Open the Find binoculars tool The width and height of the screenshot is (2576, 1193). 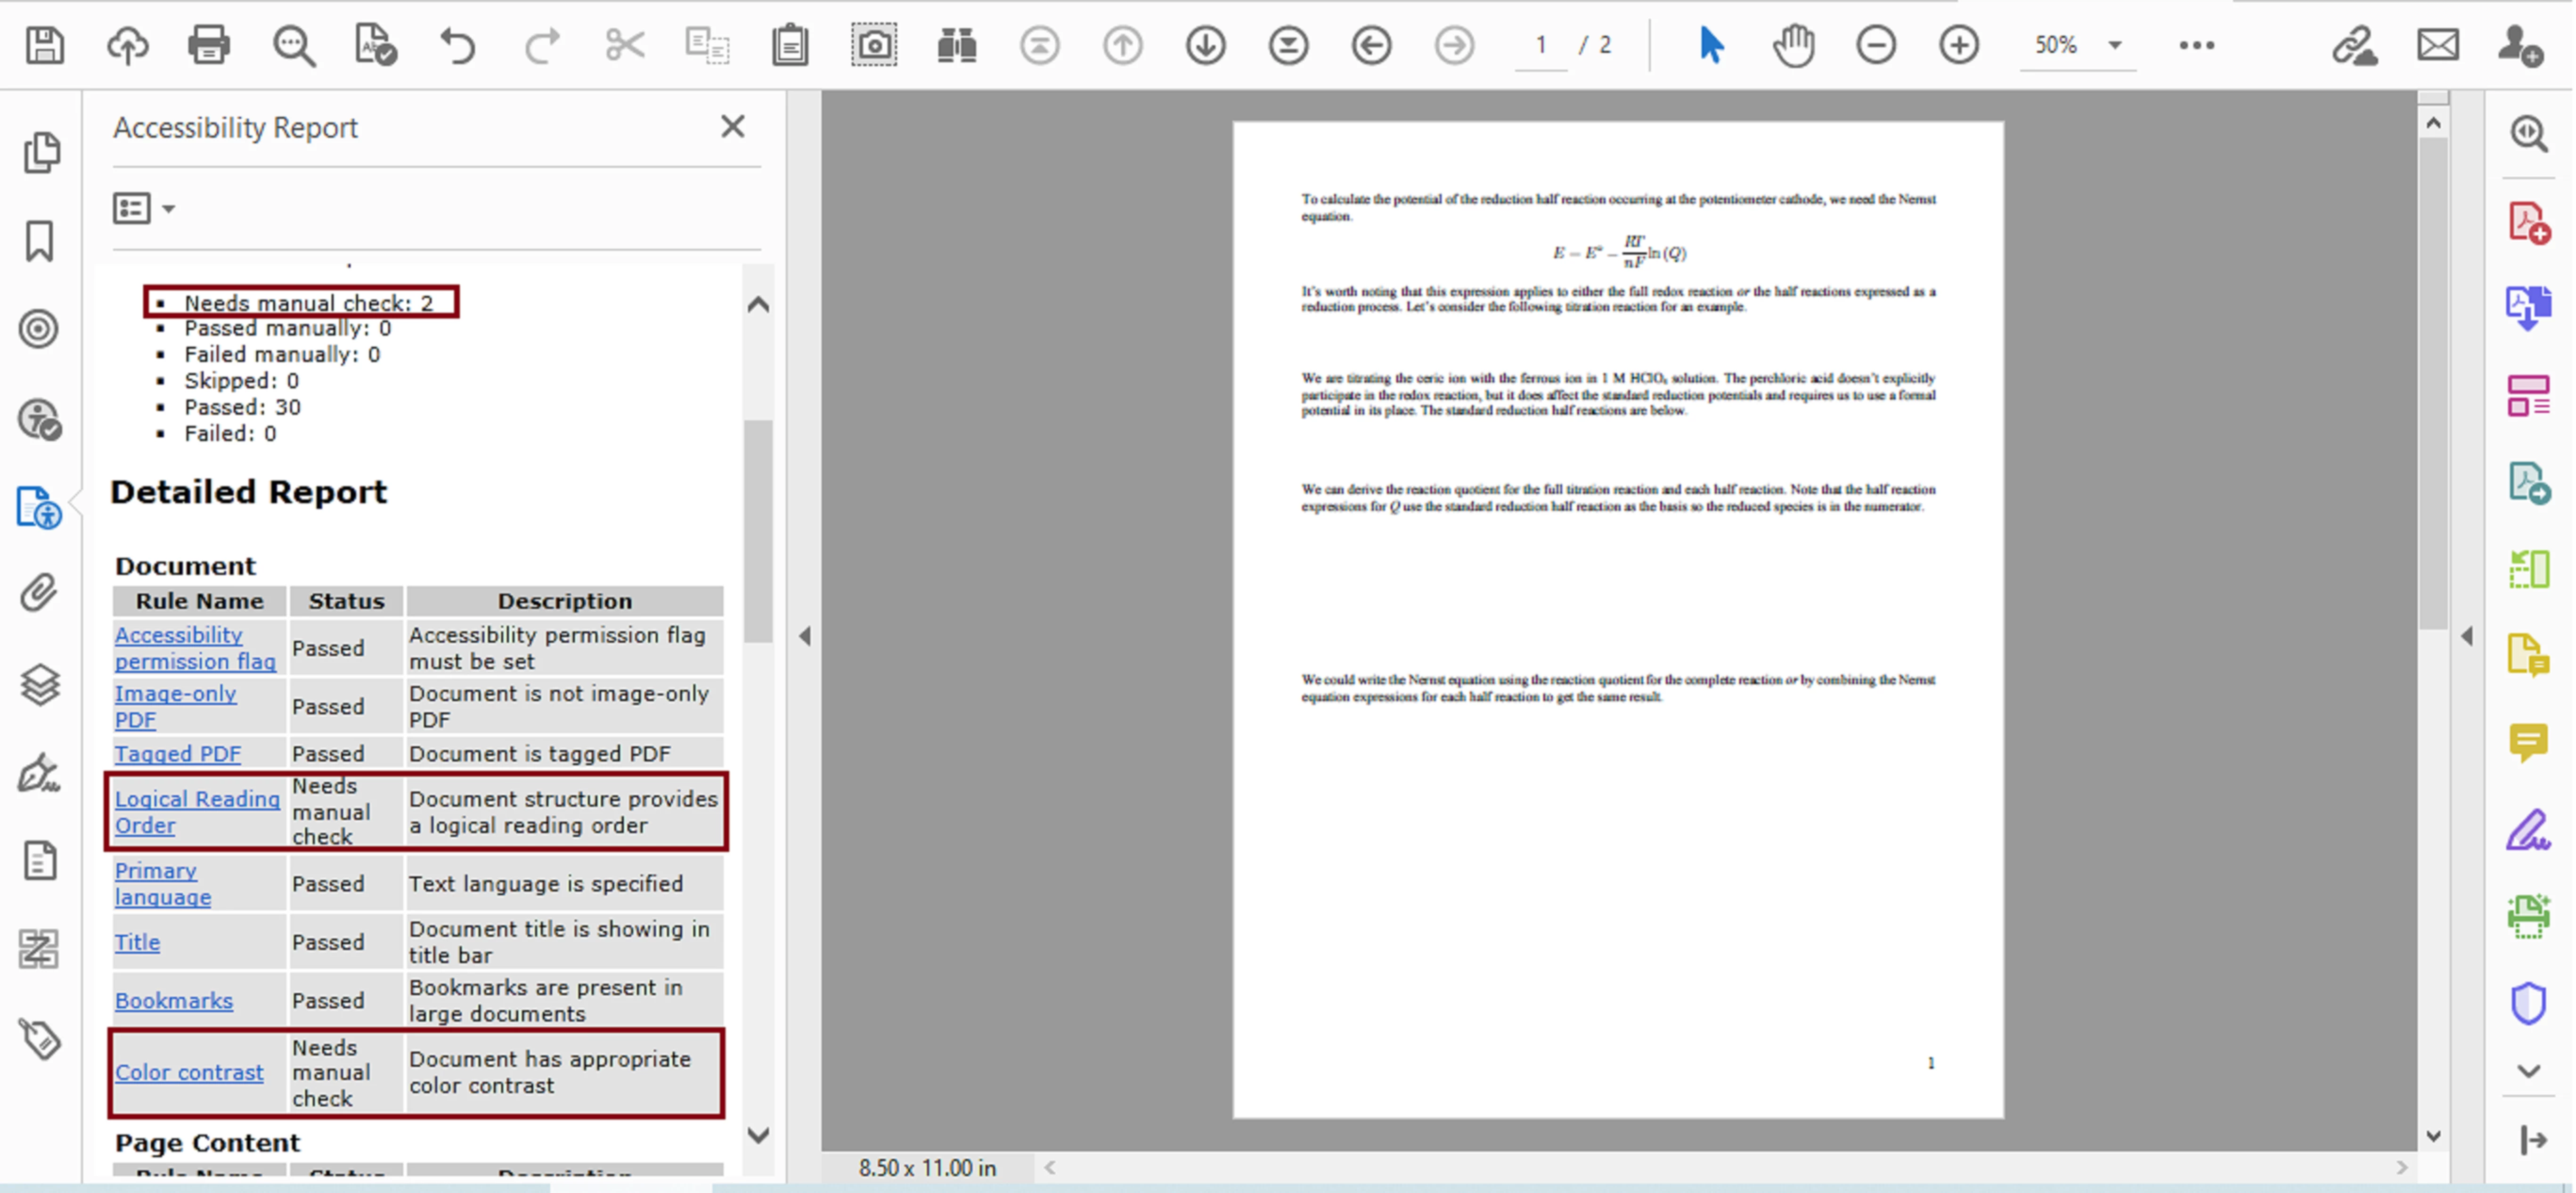[x=956, y=45]
